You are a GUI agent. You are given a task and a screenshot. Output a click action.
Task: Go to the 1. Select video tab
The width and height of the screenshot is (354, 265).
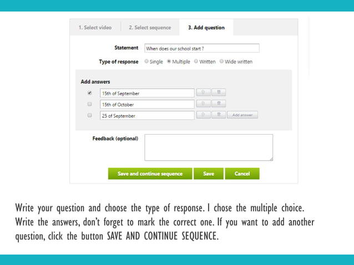(x=95, y=28)
